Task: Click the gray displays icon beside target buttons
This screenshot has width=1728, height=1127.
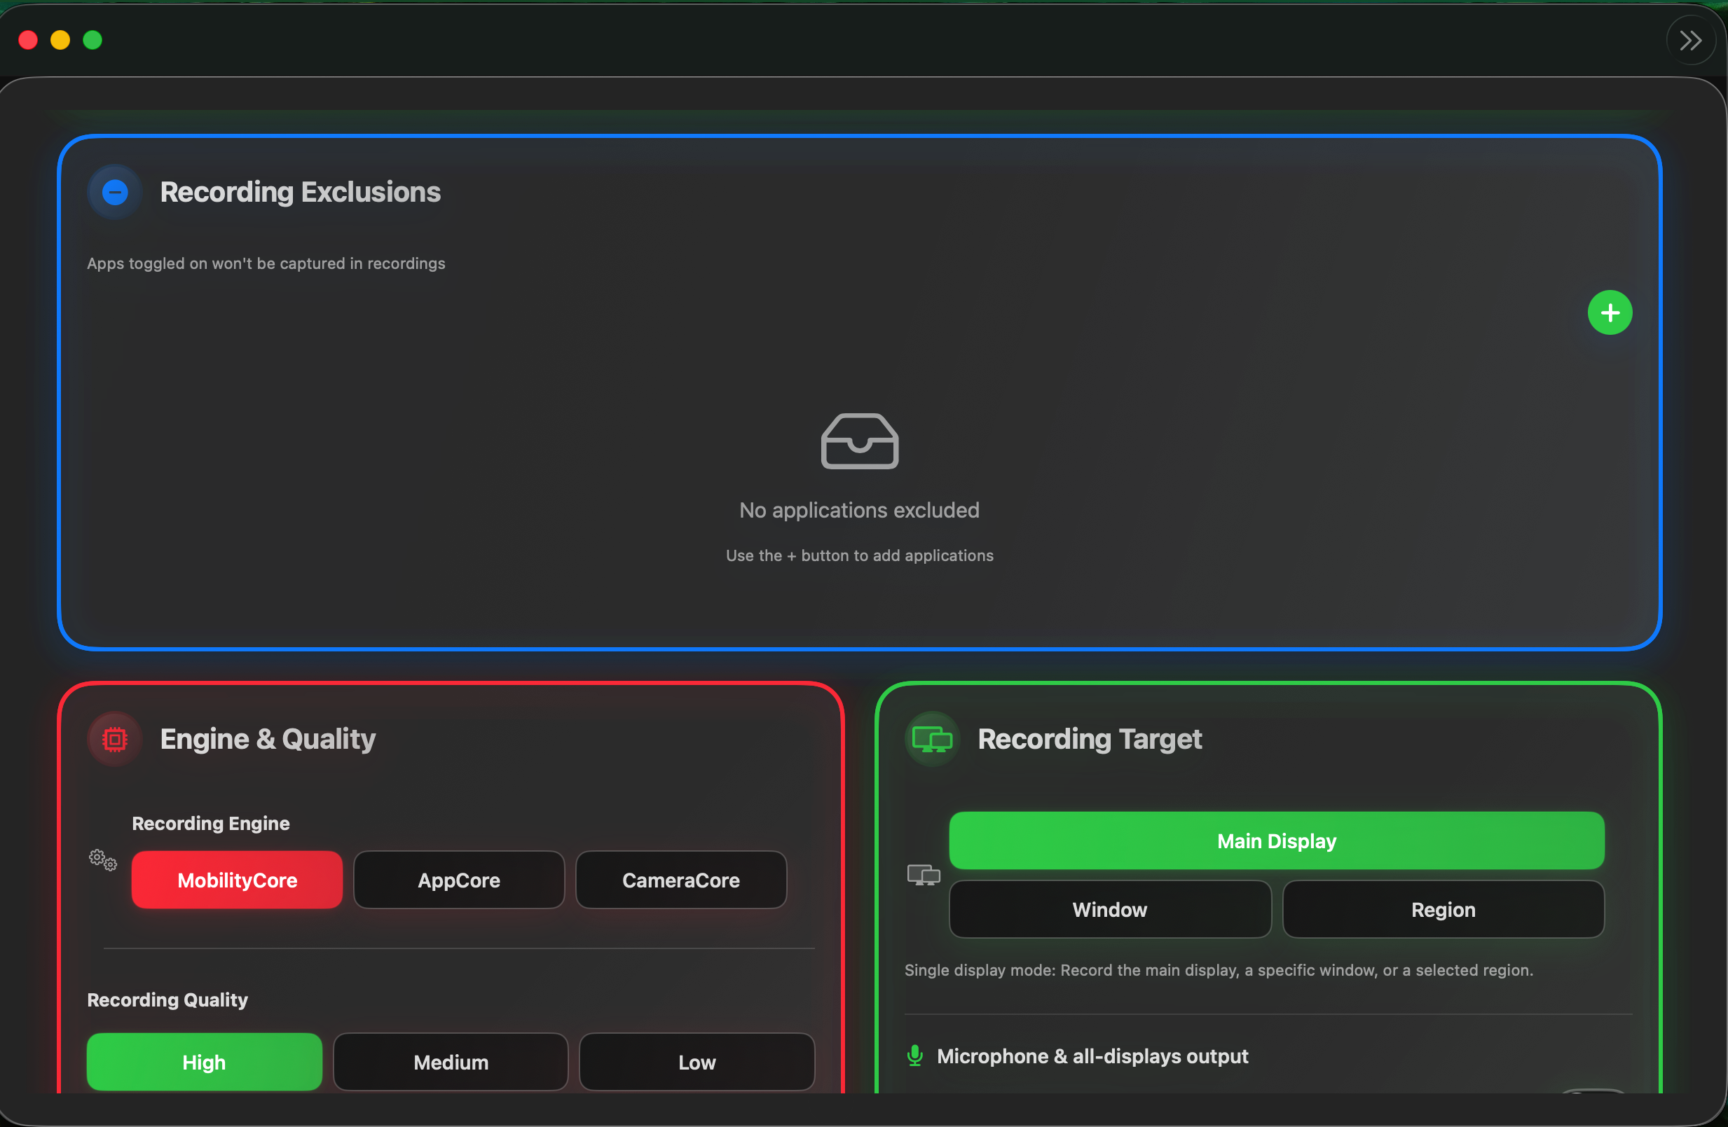Action: click(x=924, y=874)
